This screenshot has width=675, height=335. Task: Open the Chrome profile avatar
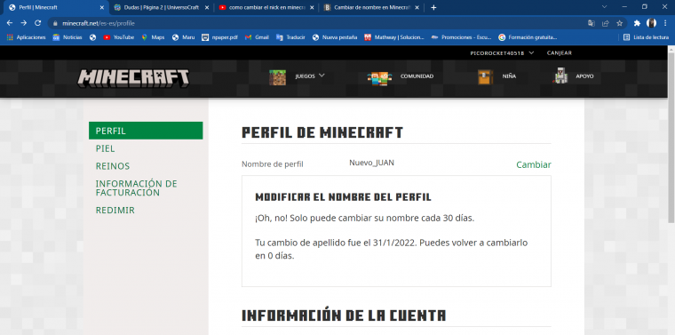tap(651, 23)
